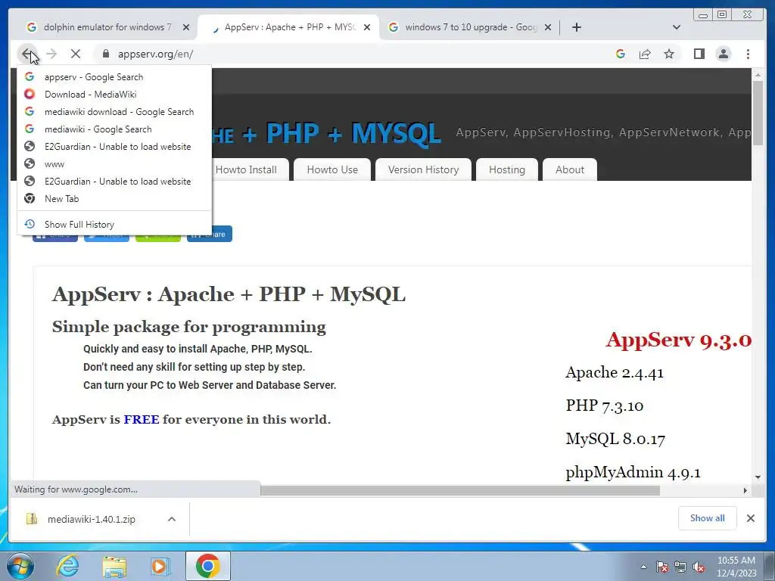This screenshot has width=775, height=581.
Task: Open the About page tab
Action: [569, 170]
